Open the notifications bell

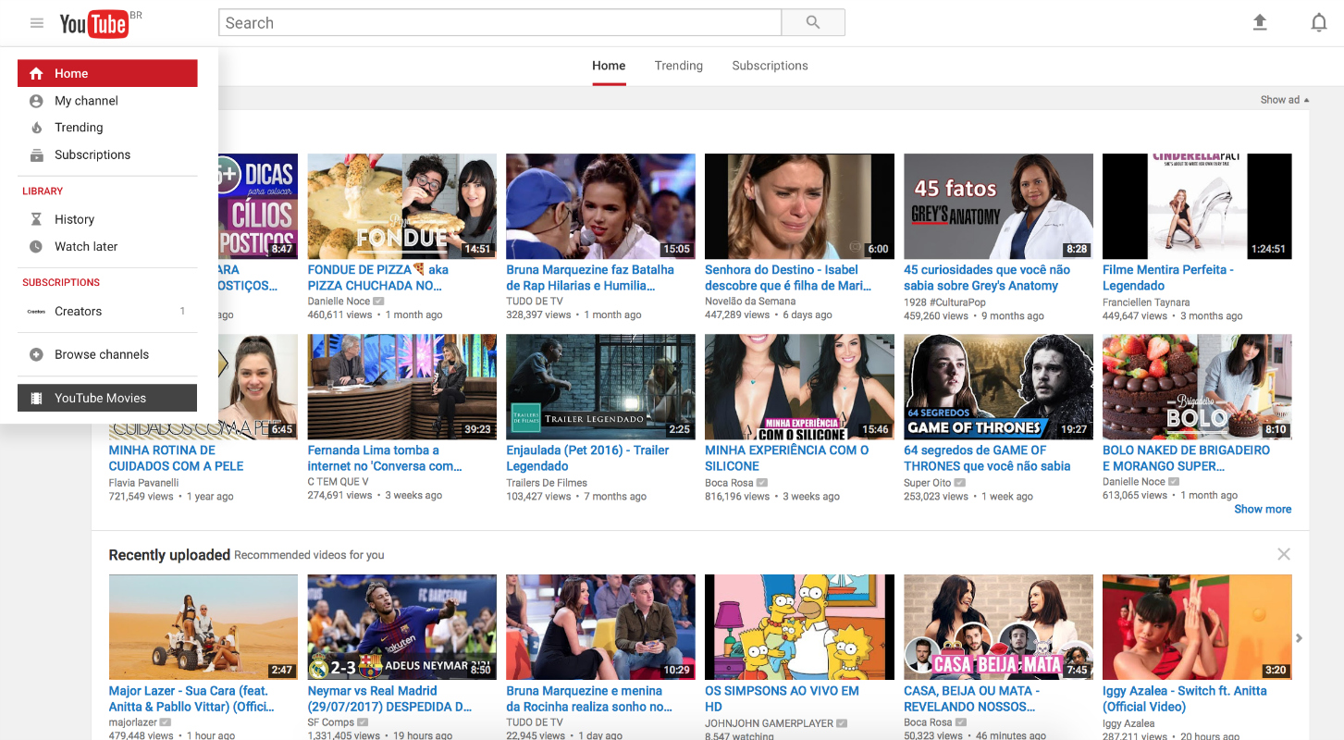pos(1319,23)
